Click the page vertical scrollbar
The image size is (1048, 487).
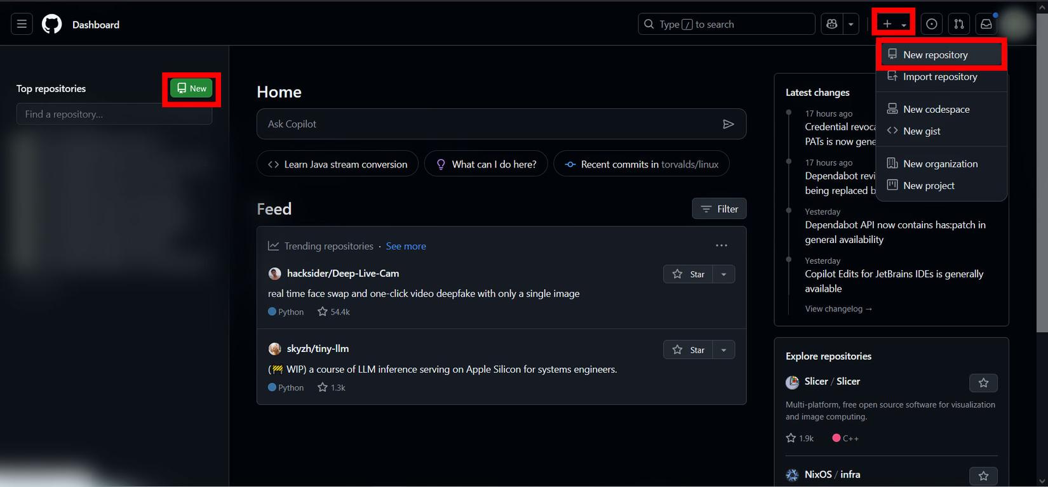coord(1042,172)
